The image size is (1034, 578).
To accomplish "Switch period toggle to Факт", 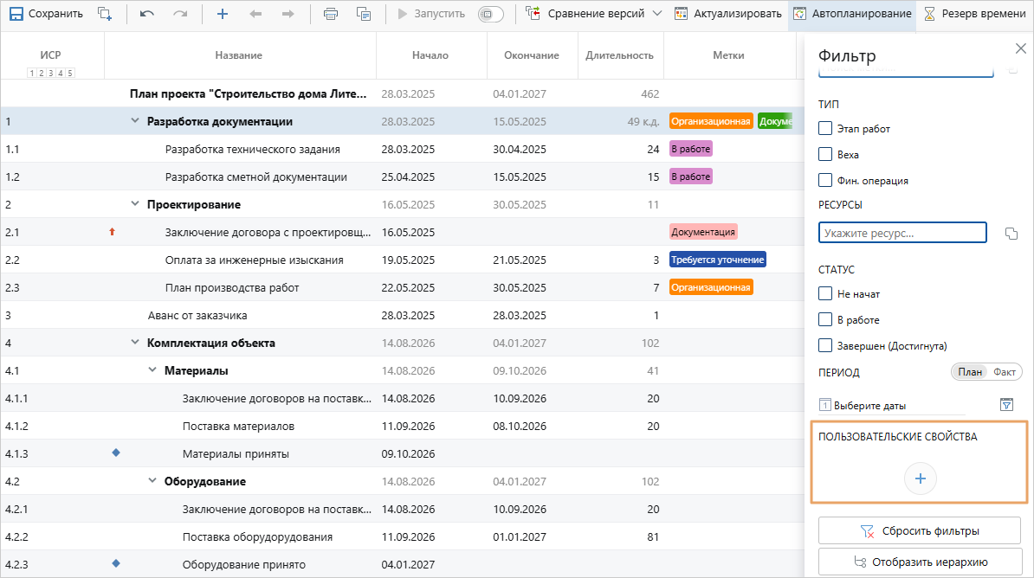I will (1005, 372).
